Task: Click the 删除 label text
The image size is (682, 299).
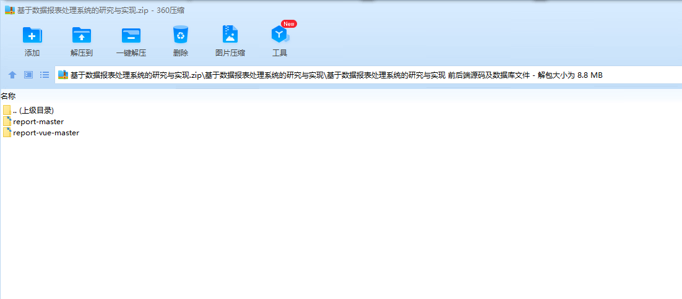Action: coord(181,53)
